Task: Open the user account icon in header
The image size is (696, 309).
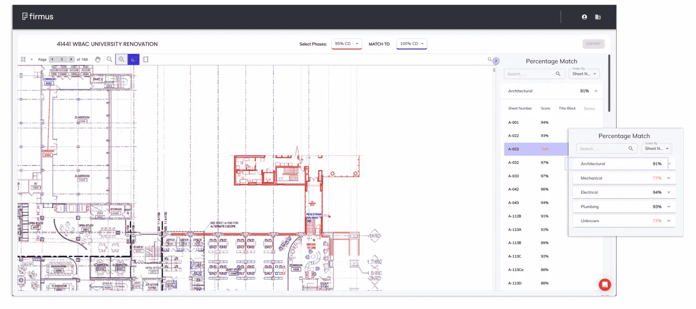Action: click(x=584, y=17)
